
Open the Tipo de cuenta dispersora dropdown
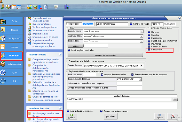[140, 79]
